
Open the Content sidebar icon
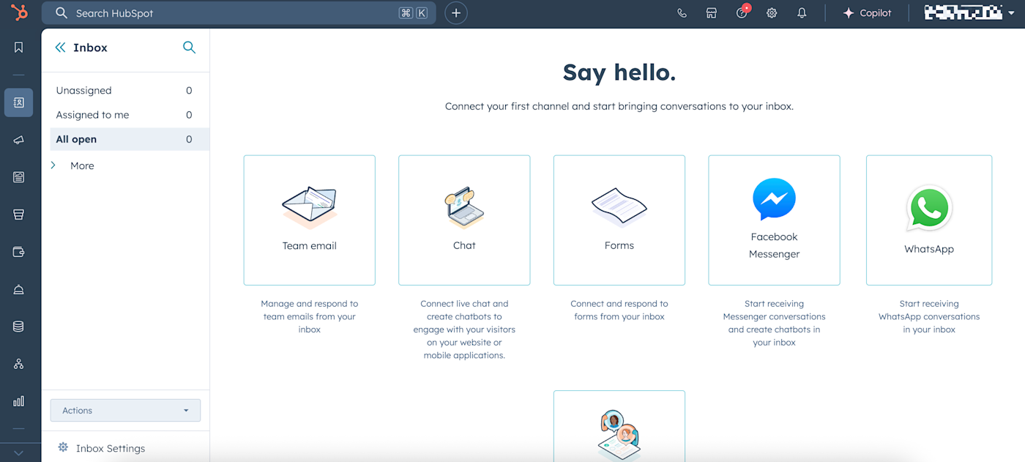[x=19, y=177]
